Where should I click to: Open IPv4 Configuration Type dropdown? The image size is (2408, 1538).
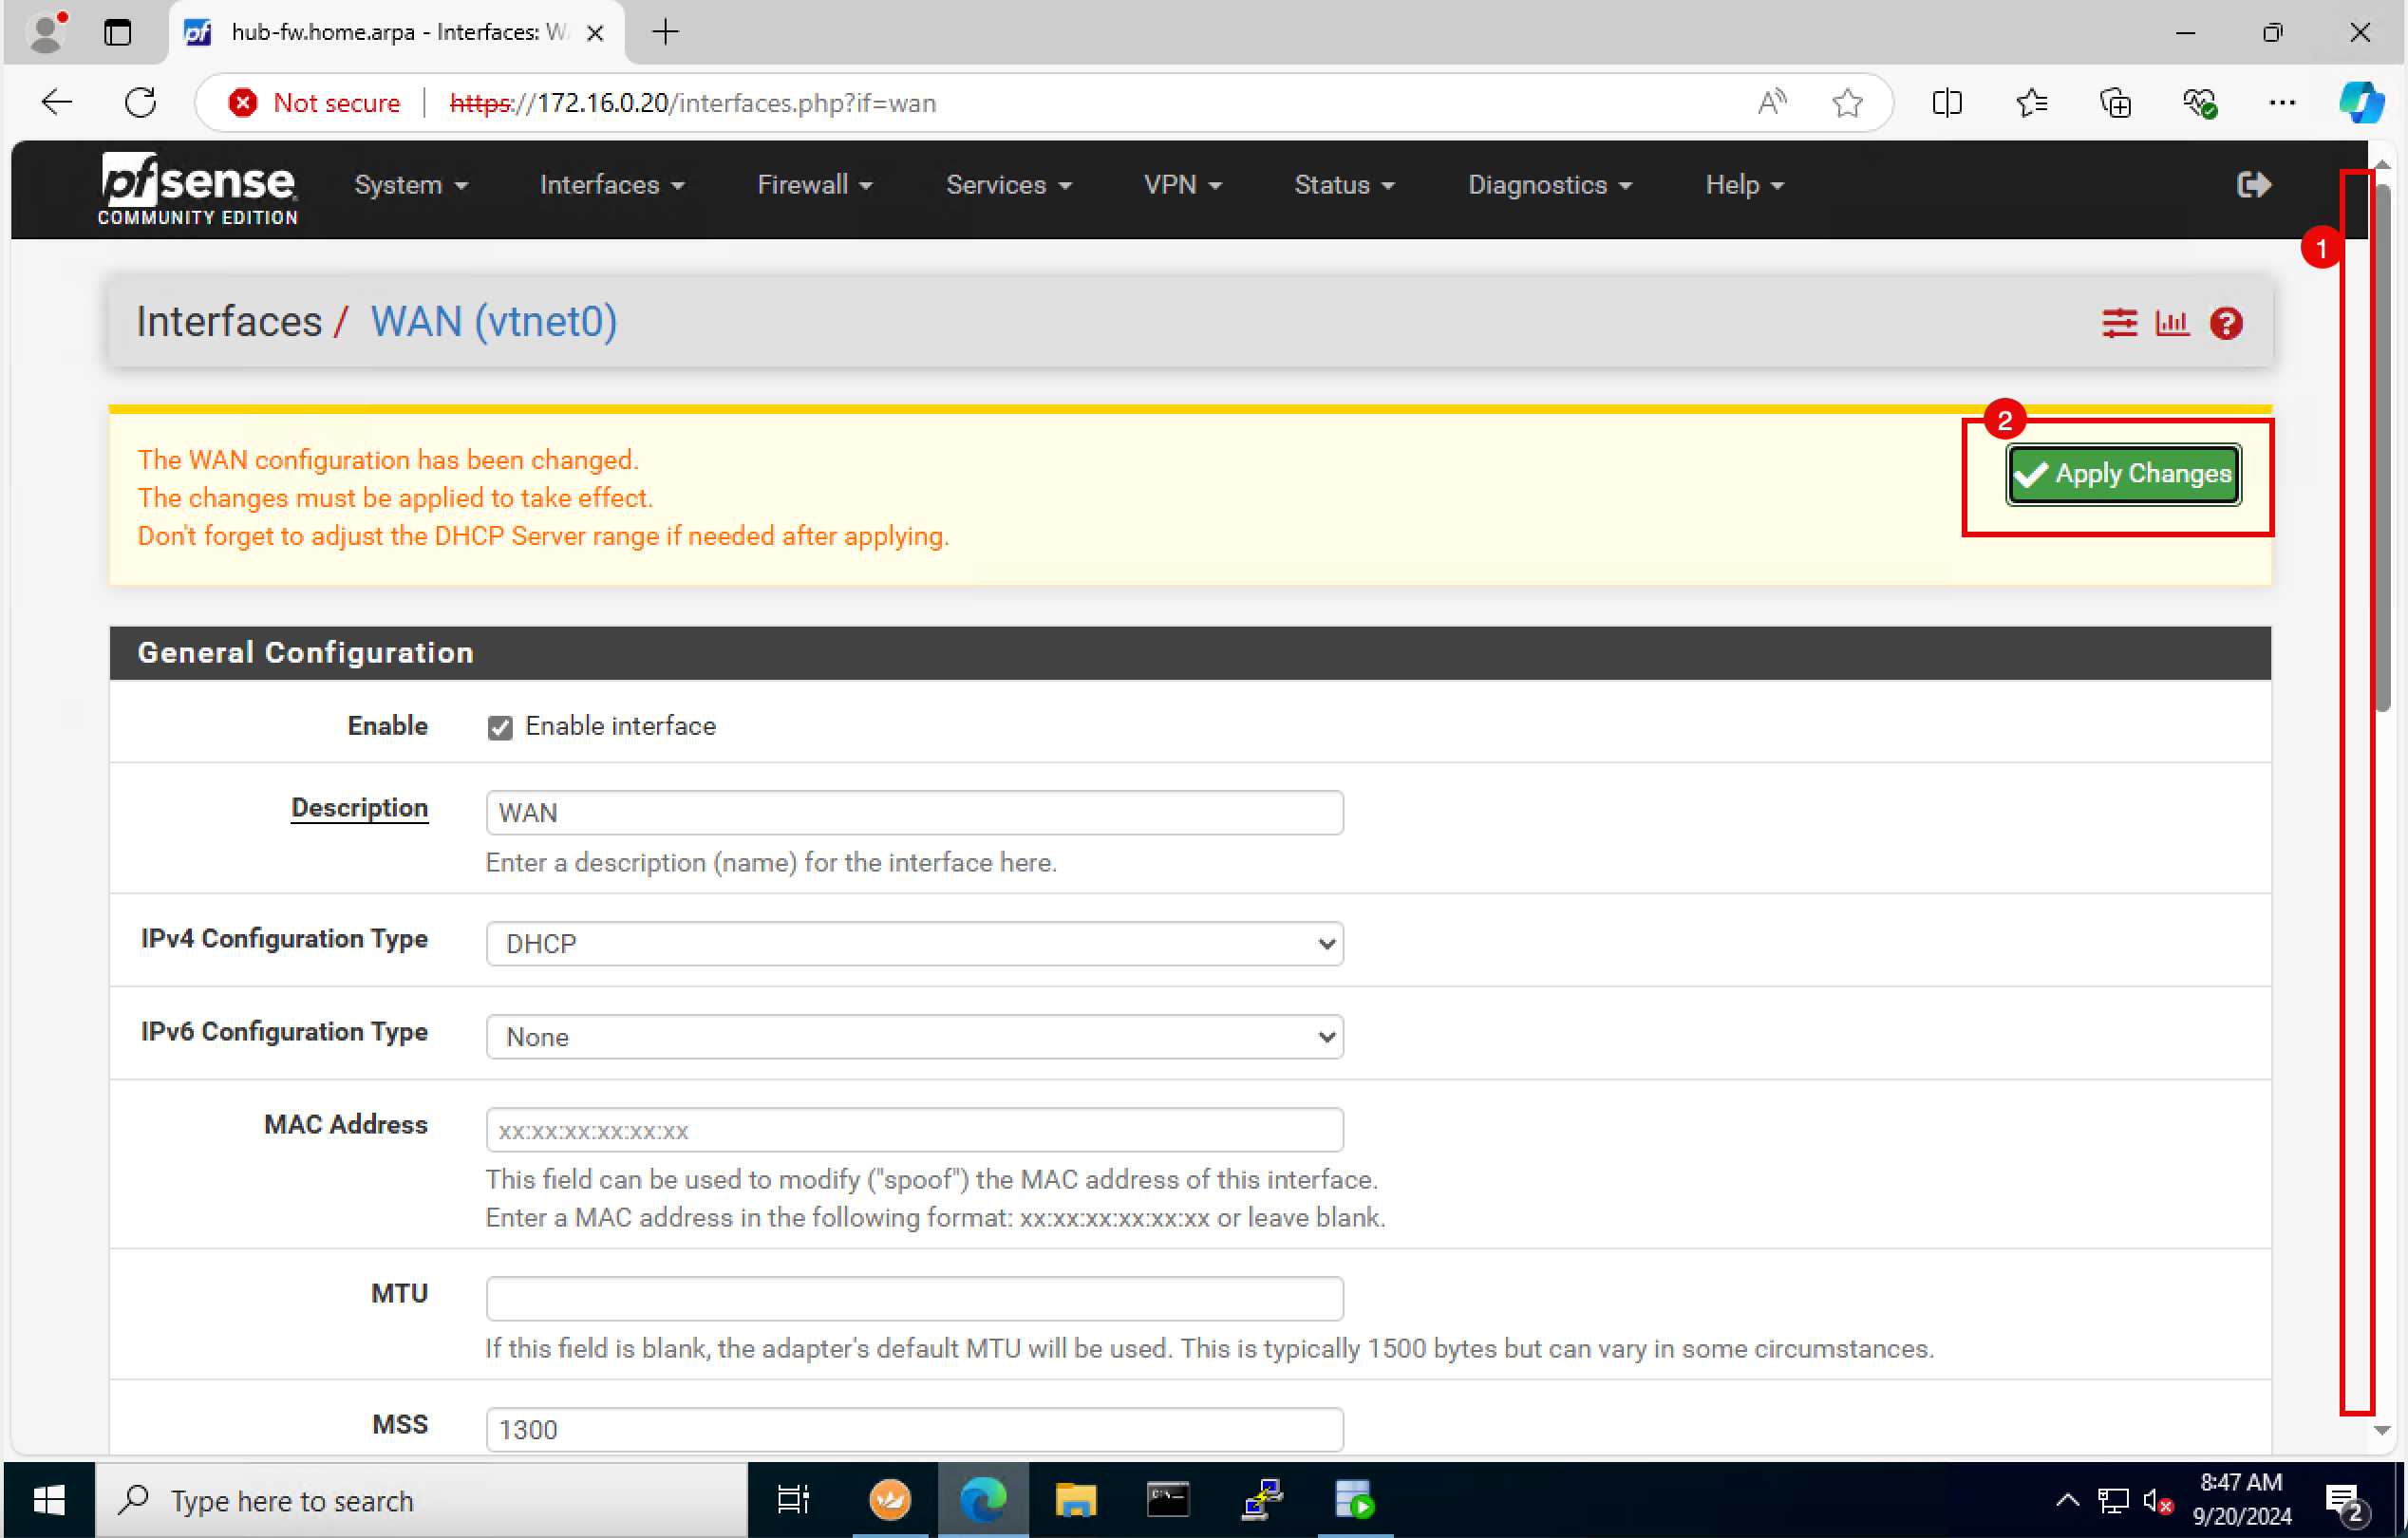click(x=914, y=944)
